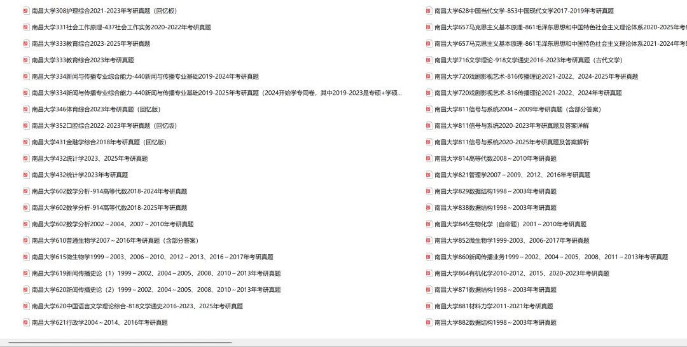Select 811信号与系统2020-2025年考研真题及答案解析 file name
Screen dimensions: 687x347
point(511,142)
